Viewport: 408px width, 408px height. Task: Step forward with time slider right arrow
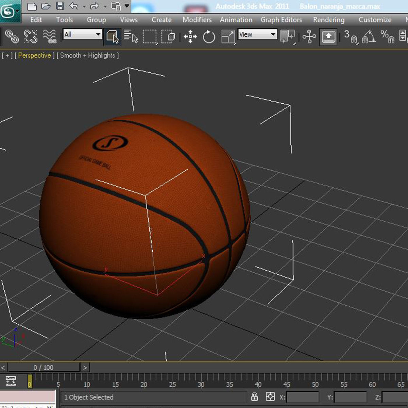[x=85, y=368]
